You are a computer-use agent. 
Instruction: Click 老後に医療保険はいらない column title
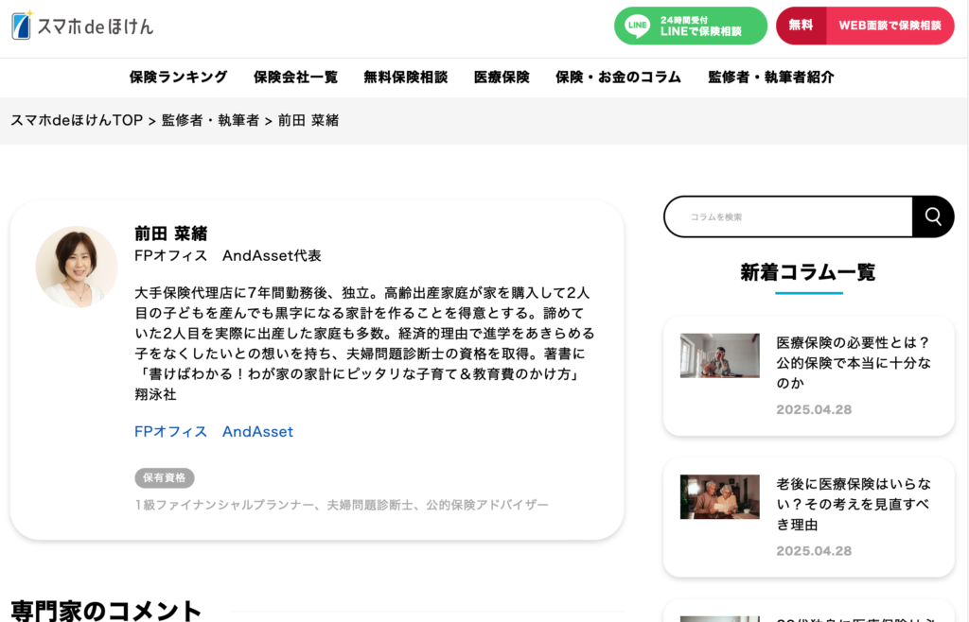[853, 504]
